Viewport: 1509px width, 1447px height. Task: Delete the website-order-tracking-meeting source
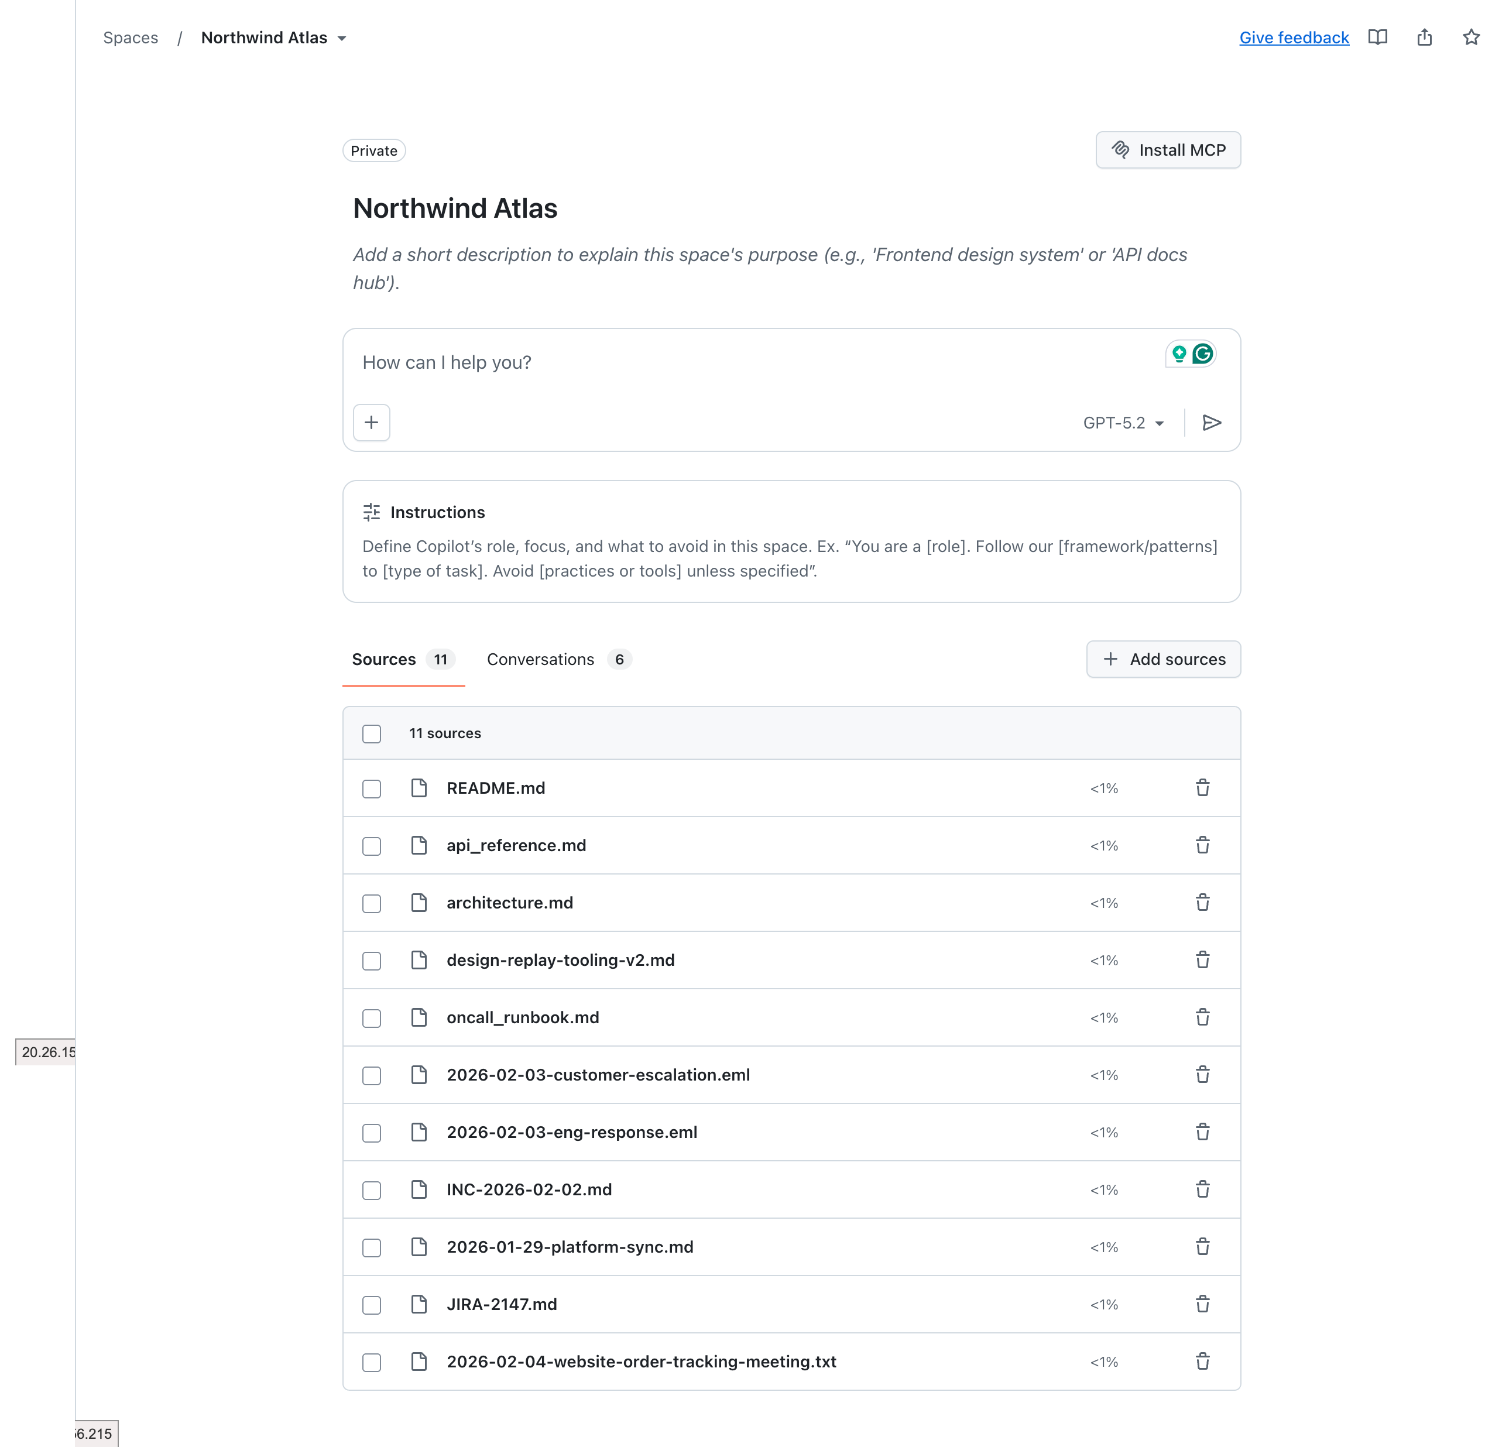click(x=1203, y=1362)
